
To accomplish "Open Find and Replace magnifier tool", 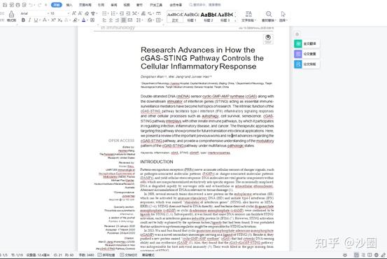I will click(x=269, y=16).
